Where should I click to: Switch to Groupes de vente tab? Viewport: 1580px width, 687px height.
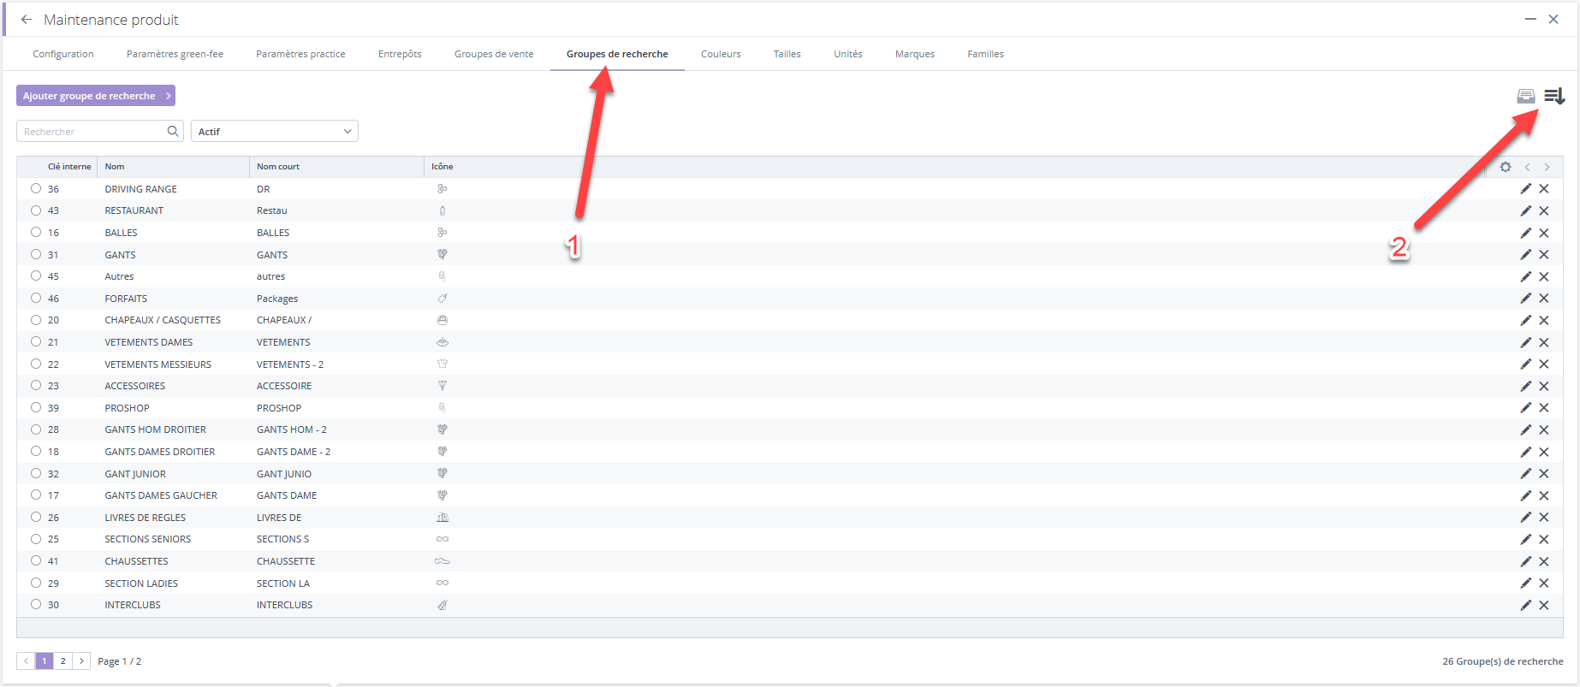click(494, 54)
